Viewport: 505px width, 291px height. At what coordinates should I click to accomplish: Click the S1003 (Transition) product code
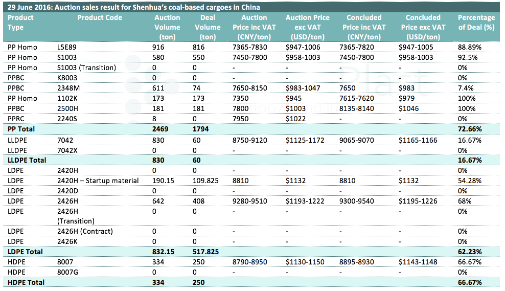click(86, 68)
